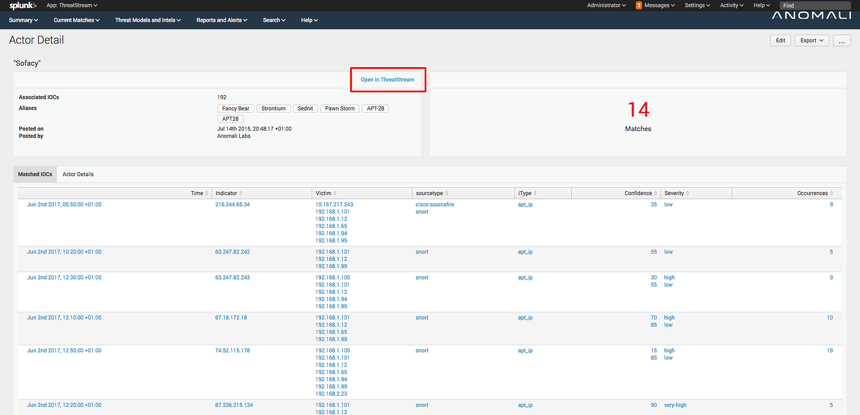Expand the Activity dropdown

click(732, 5)
